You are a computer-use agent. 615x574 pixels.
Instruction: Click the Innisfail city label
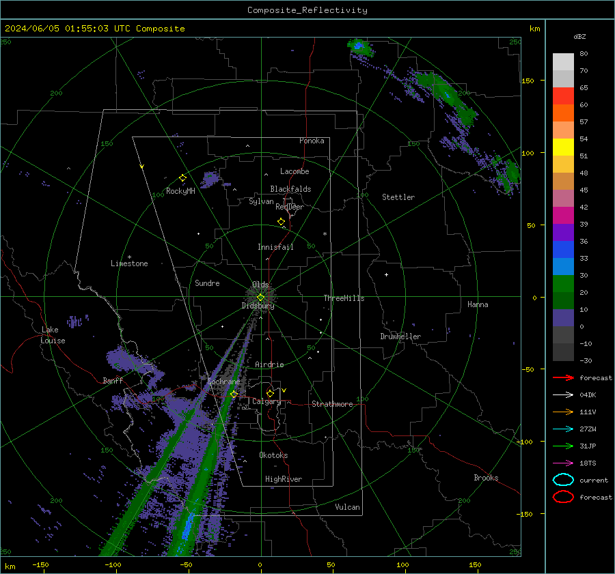coord(275,247)
